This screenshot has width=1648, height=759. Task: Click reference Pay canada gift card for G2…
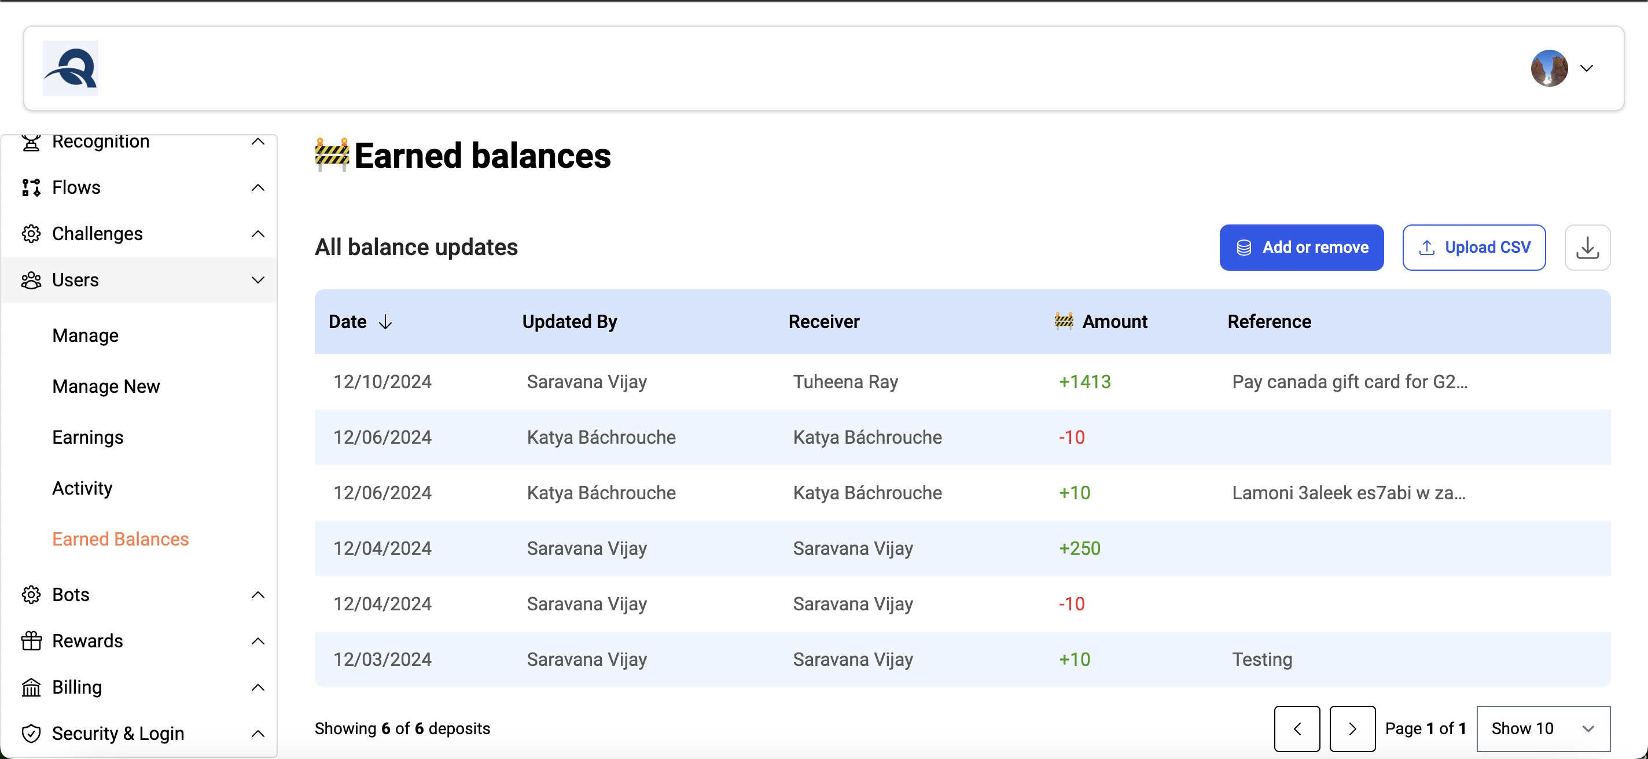(1350, 382)
